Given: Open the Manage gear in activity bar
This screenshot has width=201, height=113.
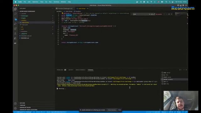Looking at the screenshot, I should coord(15,108).
